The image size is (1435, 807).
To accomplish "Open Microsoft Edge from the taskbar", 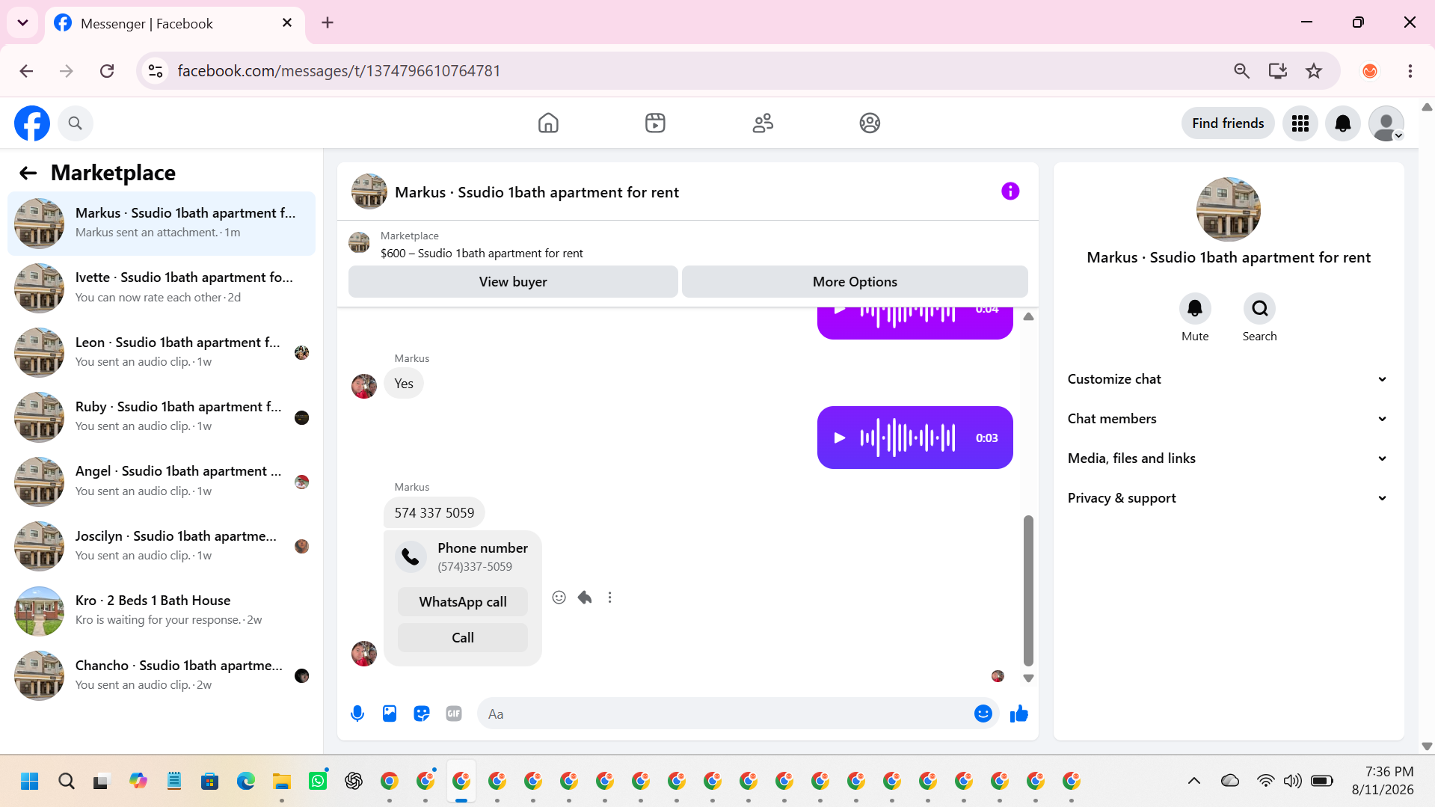I will click(x=246, y=782).
